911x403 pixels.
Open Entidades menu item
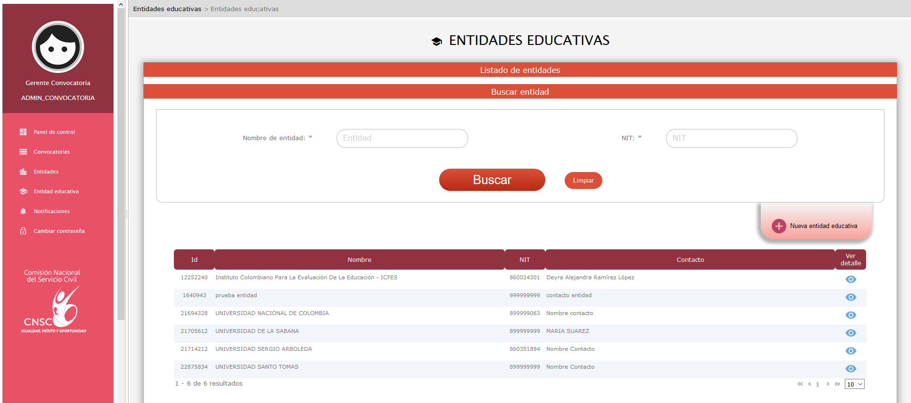tap(46, 172)
